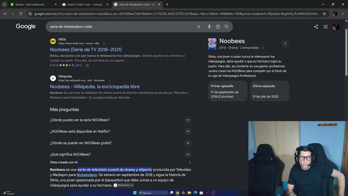Click the IMDb URL breadcrumb text
The image size is (348, 196).
click(x=79, y=43)
